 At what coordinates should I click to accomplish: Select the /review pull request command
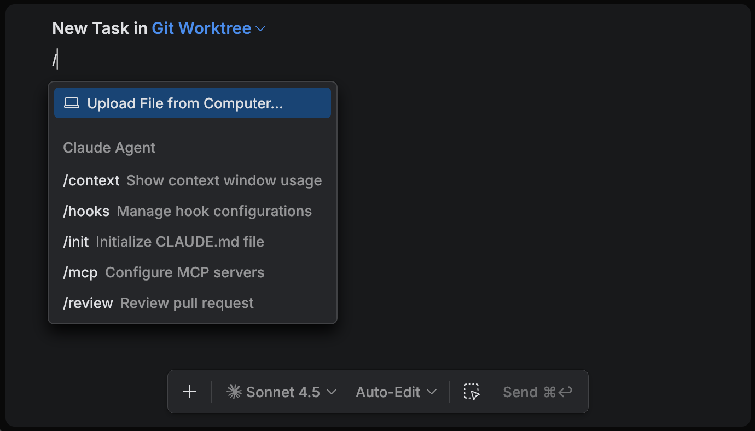point(88,303)
